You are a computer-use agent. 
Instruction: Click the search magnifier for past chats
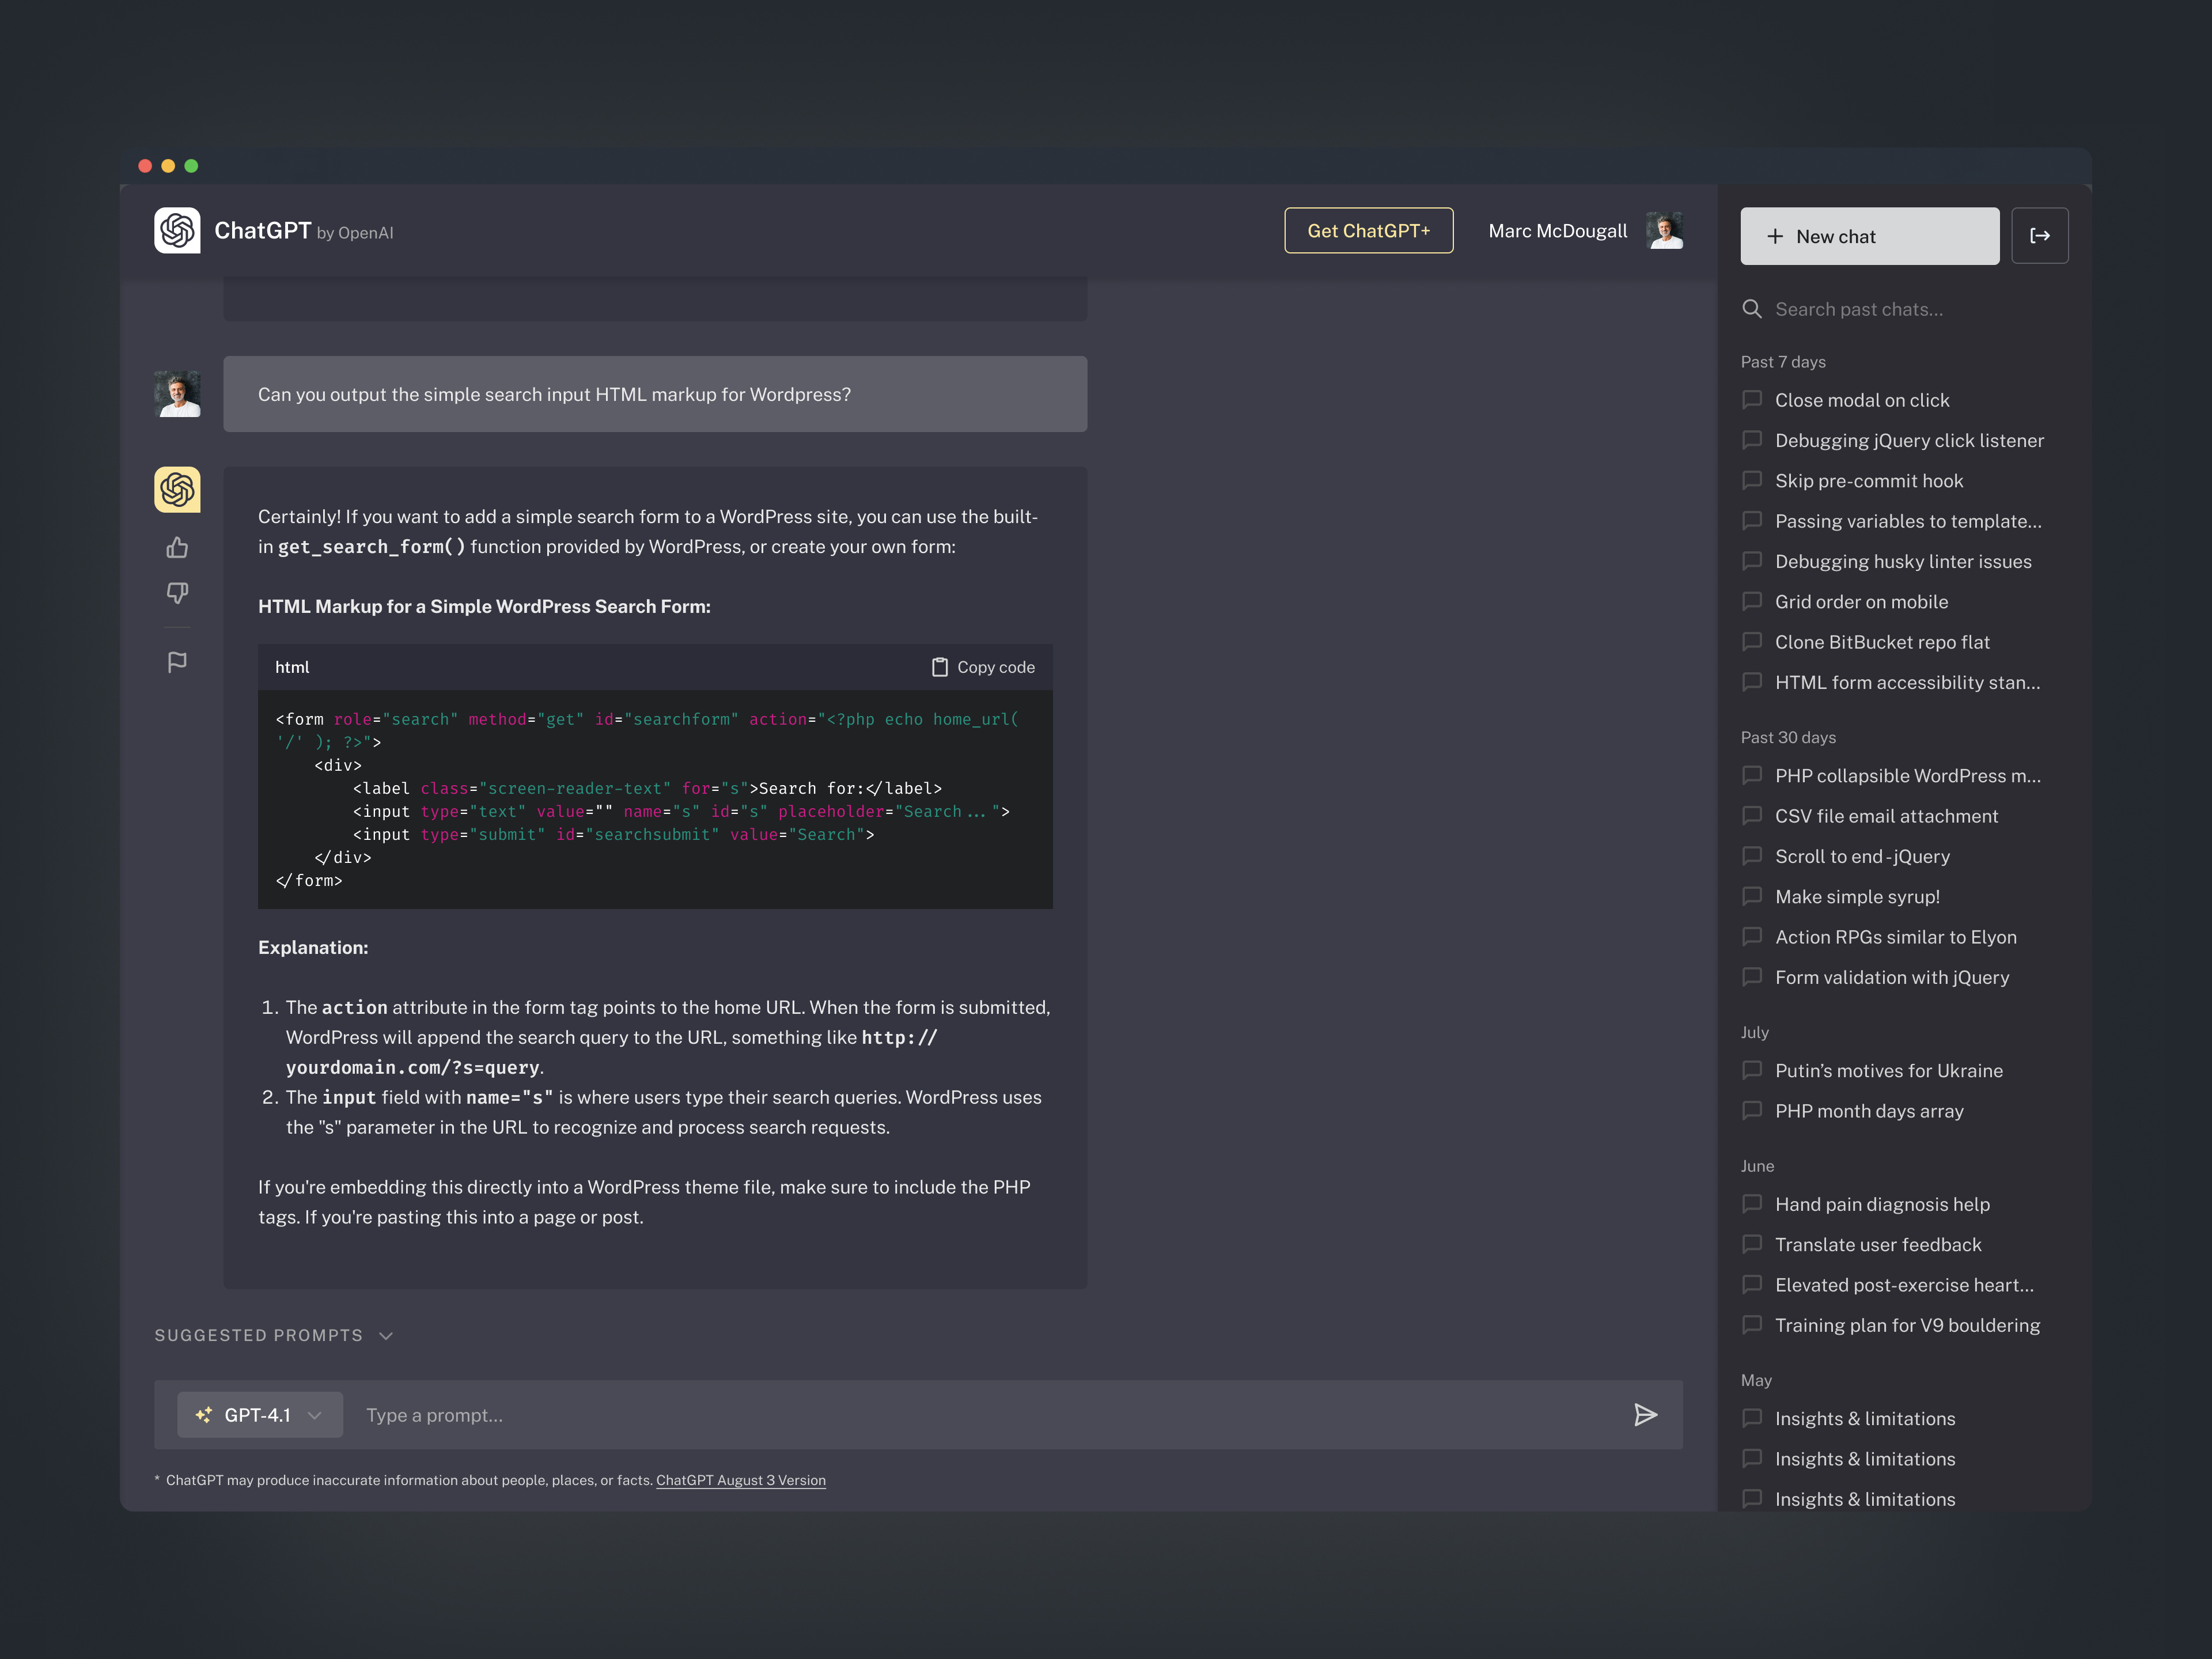(1753, 309)
